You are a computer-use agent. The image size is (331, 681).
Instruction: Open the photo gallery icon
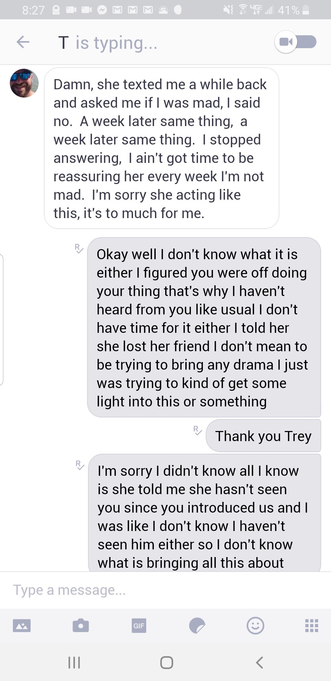click(22, 625)
